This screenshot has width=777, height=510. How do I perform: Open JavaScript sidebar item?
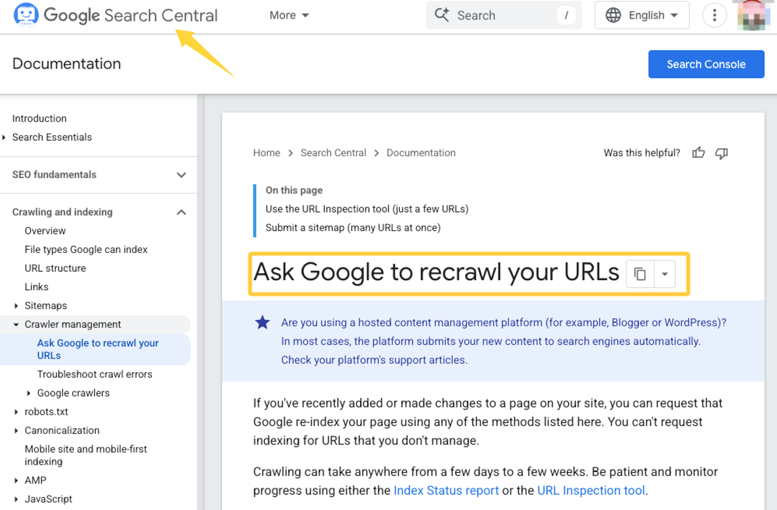click(49, 499)
